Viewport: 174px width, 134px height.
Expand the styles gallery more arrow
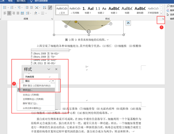[x=161, y=14]
